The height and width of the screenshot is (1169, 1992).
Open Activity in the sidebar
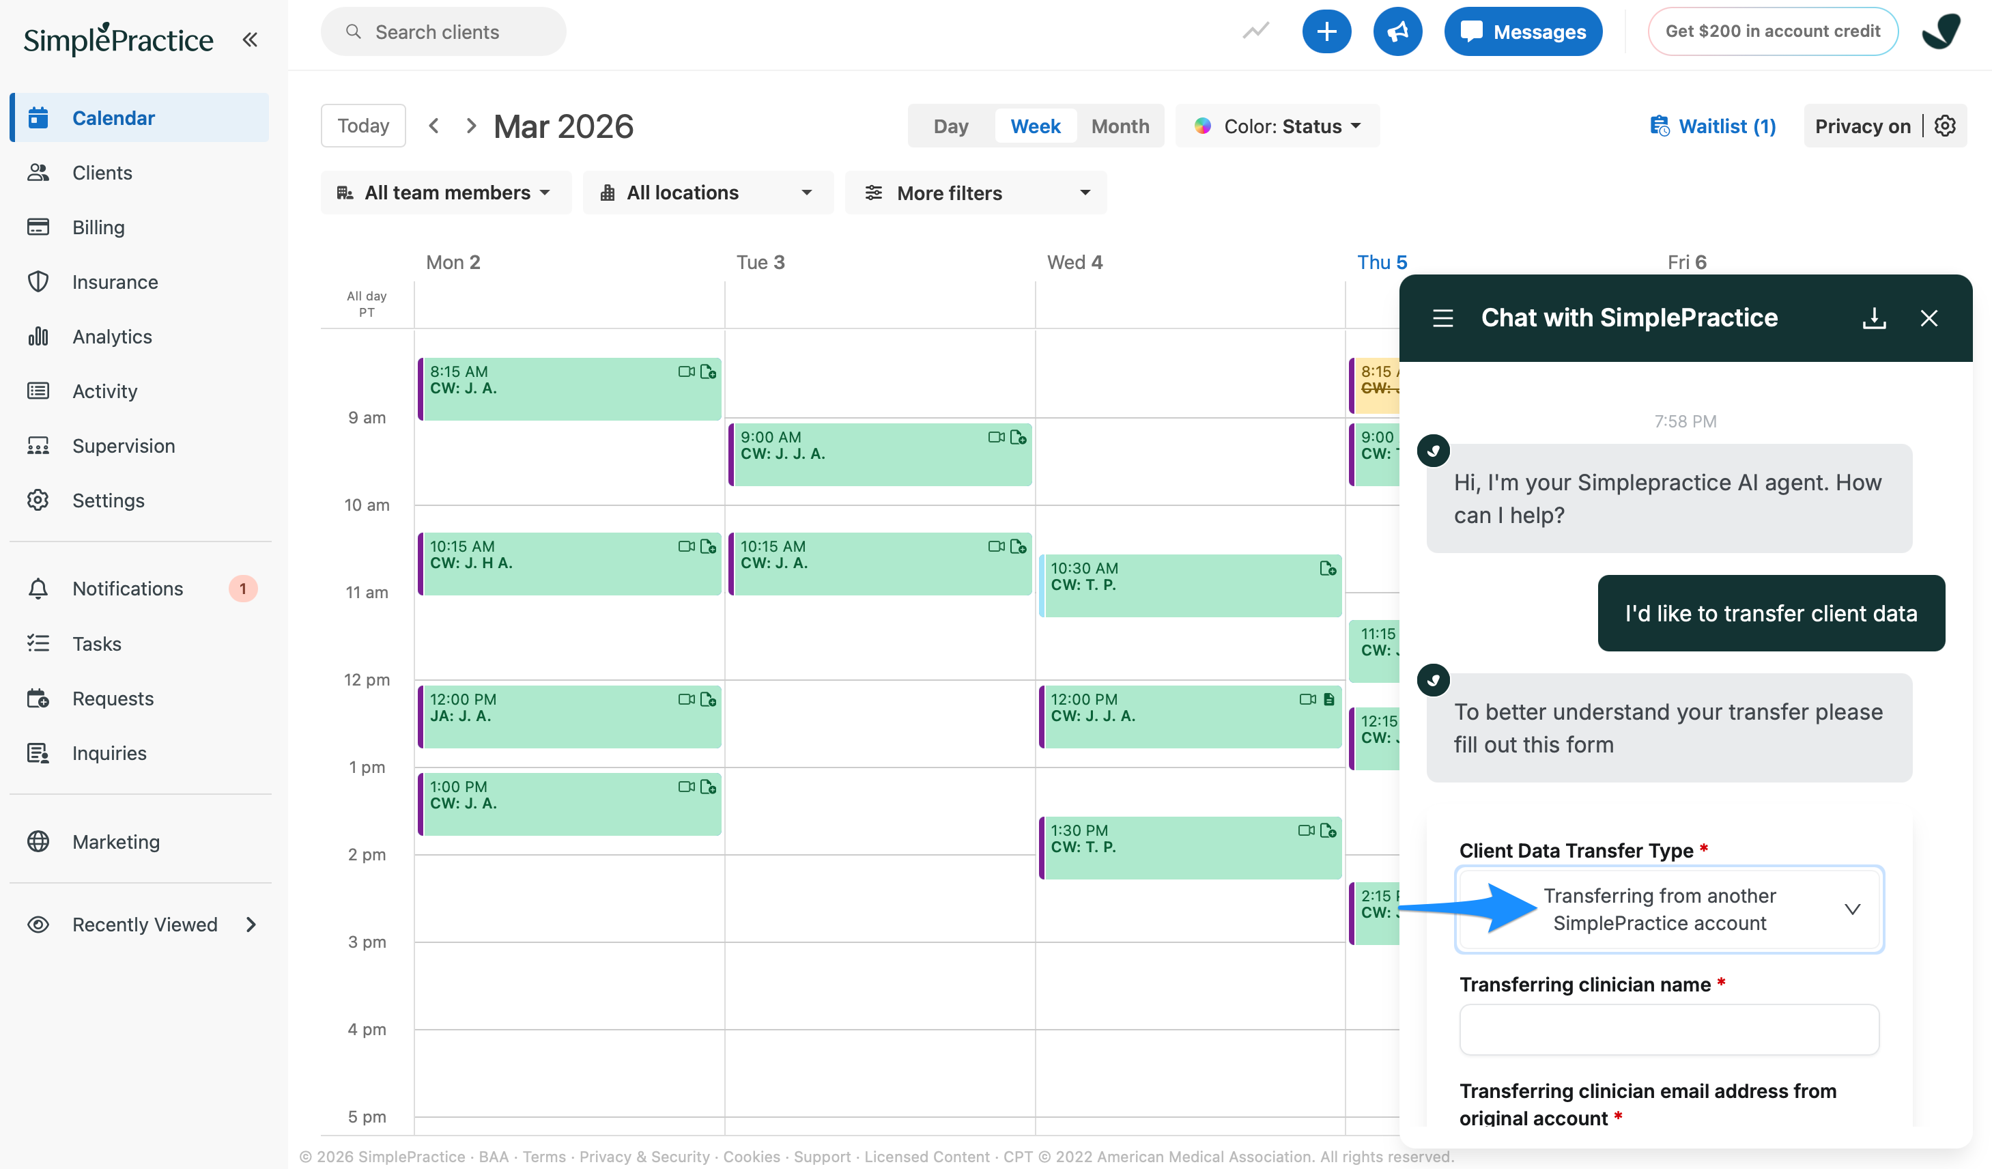141,391
